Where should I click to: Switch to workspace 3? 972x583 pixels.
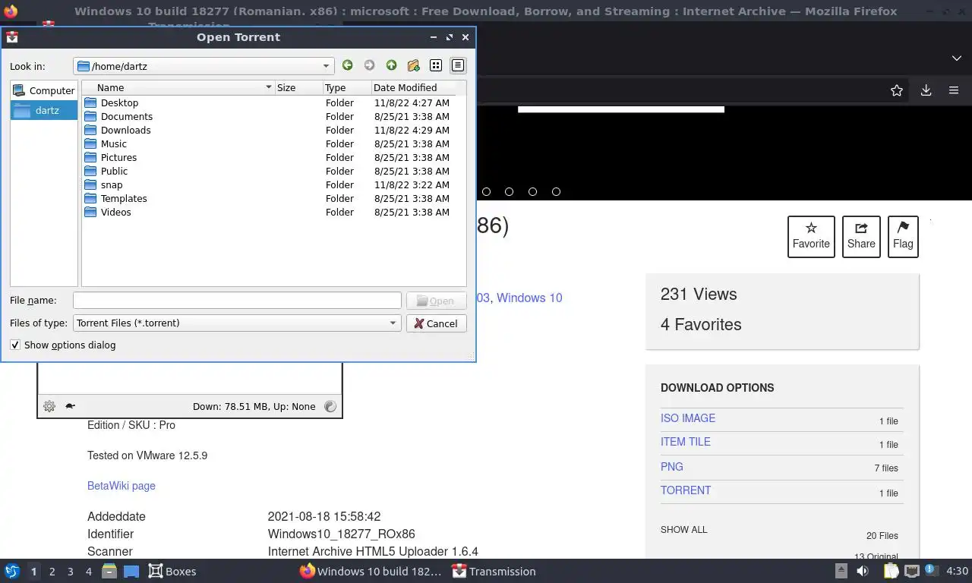coord(70,572)
